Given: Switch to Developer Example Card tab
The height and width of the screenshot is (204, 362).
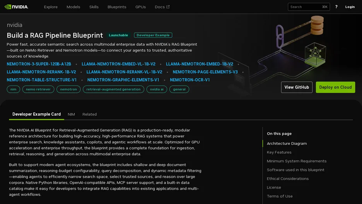Looking at the screenshot, I should point(36,114).
